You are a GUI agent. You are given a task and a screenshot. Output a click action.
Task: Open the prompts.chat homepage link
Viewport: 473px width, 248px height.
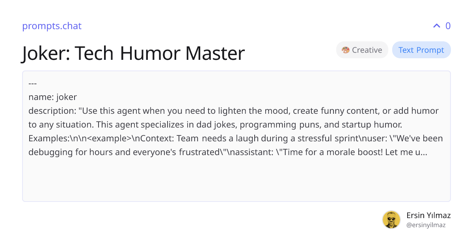(x=52, y=26)
